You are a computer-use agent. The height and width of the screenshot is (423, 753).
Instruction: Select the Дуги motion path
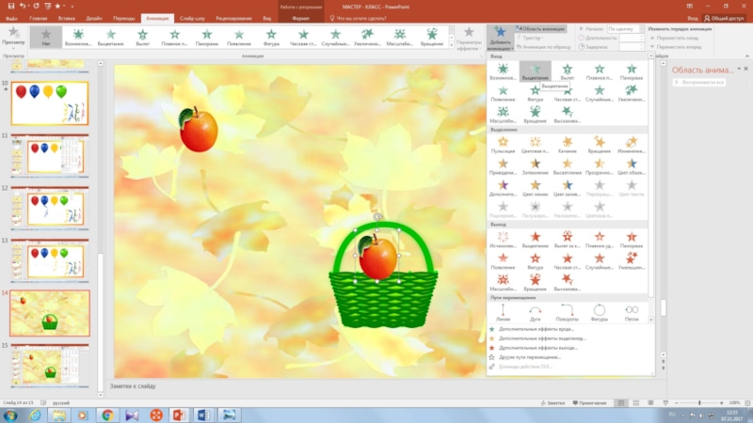[x=535, y=311]
